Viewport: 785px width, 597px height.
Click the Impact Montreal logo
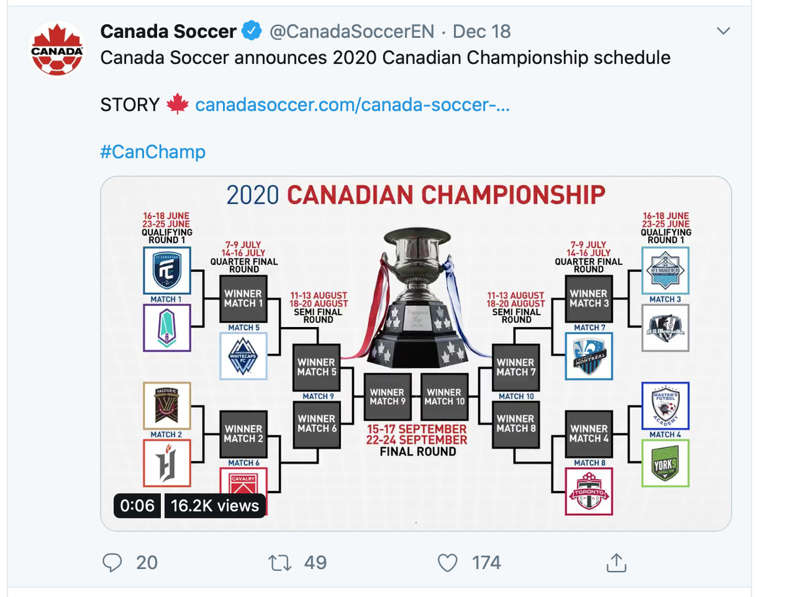[x=589, y=356]
